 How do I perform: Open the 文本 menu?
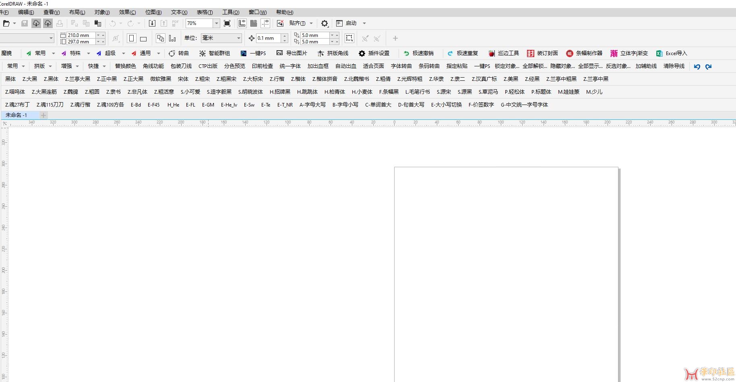click(x=179, y=12)
